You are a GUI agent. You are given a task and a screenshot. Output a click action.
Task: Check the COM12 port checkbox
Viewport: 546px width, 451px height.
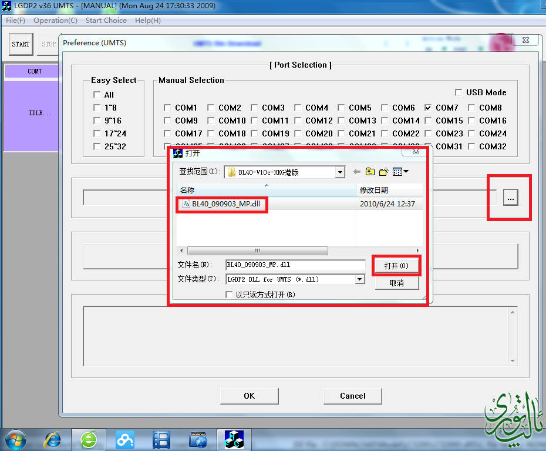coord(298,121)
